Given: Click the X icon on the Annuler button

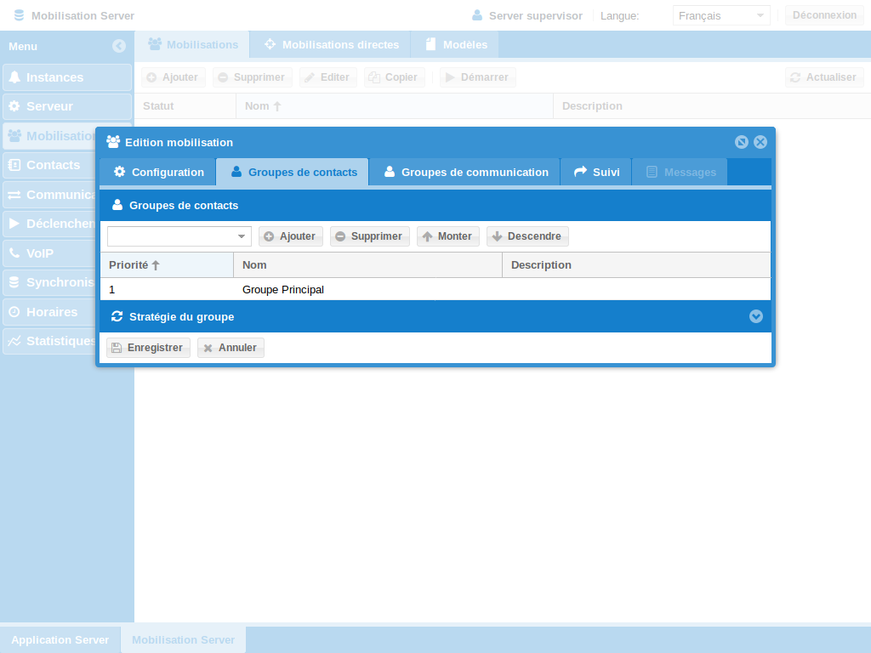Looking at the screenshot, I should (x=208, y=348).
